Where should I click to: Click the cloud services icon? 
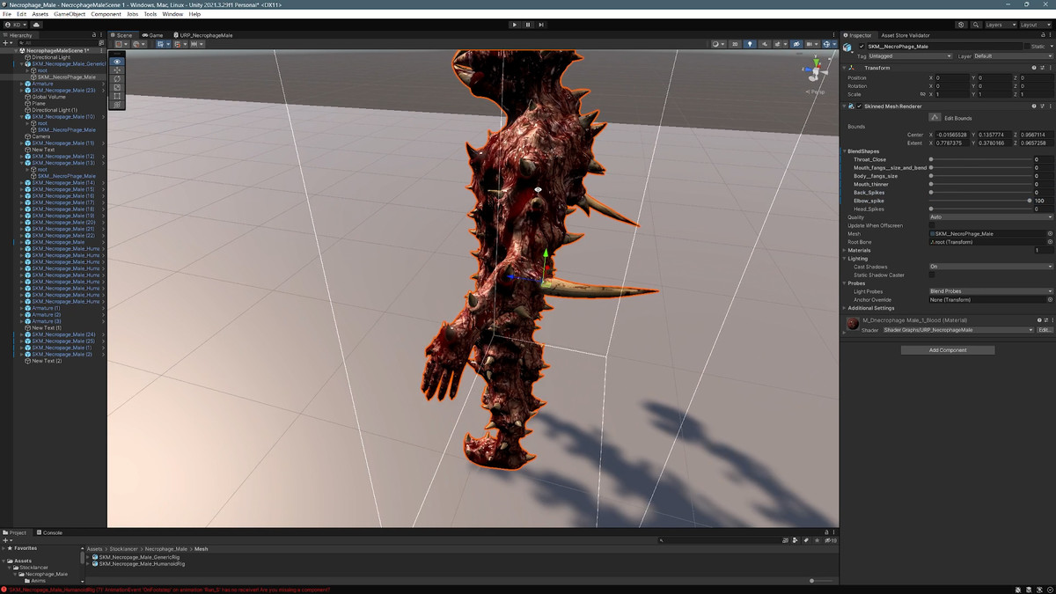click(37, 25)
